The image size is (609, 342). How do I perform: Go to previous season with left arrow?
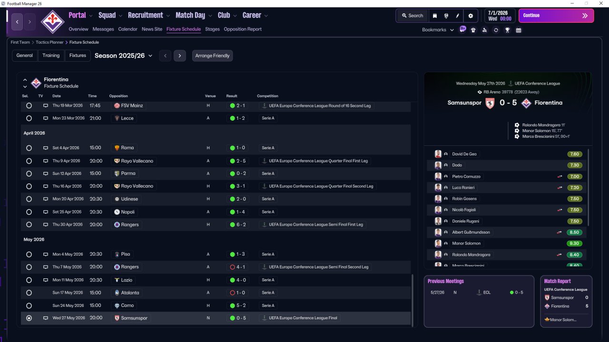click(165, 56)
